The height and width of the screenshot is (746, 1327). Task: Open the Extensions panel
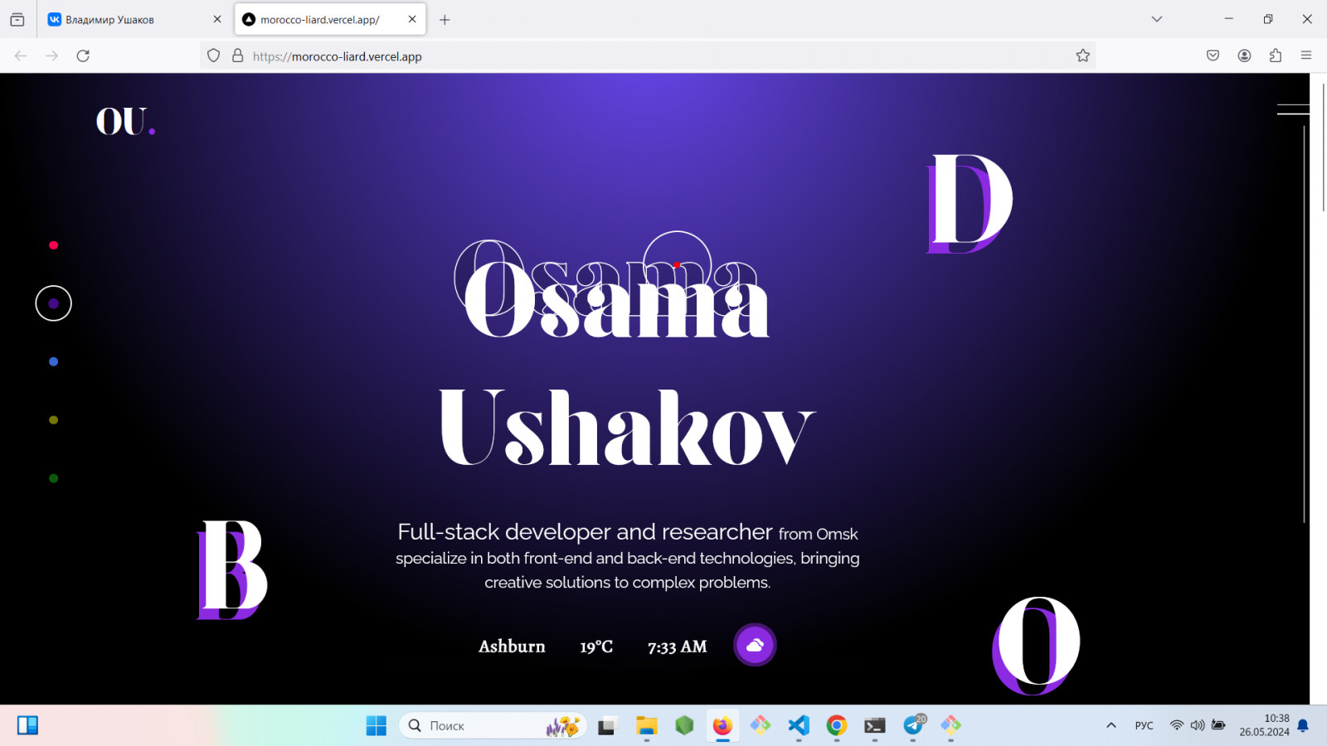click(x=1276, y=56)
